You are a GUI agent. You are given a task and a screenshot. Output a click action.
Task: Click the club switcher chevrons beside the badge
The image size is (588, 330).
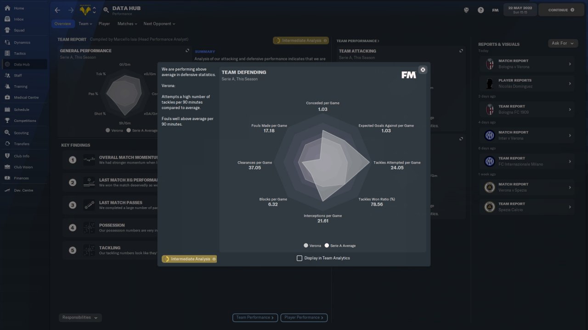[94, 10]
